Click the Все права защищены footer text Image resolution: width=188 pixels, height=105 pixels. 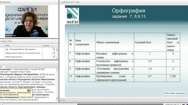174,93
